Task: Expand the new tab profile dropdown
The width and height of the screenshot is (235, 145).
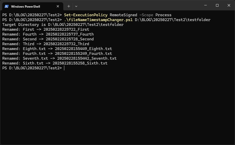Action: coord(76,6)
